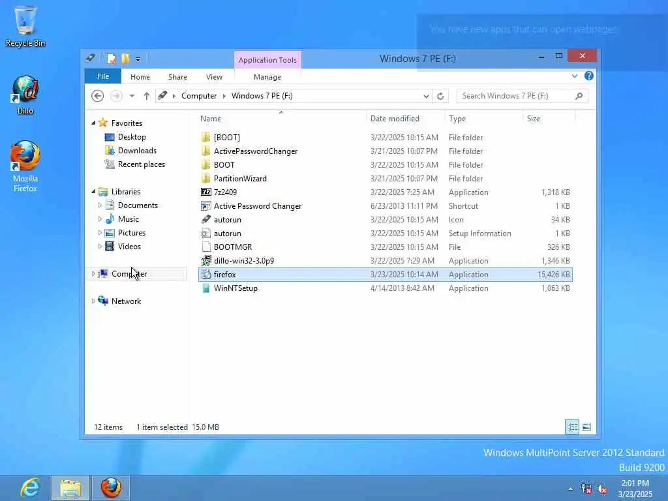Expand the Videos library node
This screenshot has width=668, height=501.
tap(100, 246)
